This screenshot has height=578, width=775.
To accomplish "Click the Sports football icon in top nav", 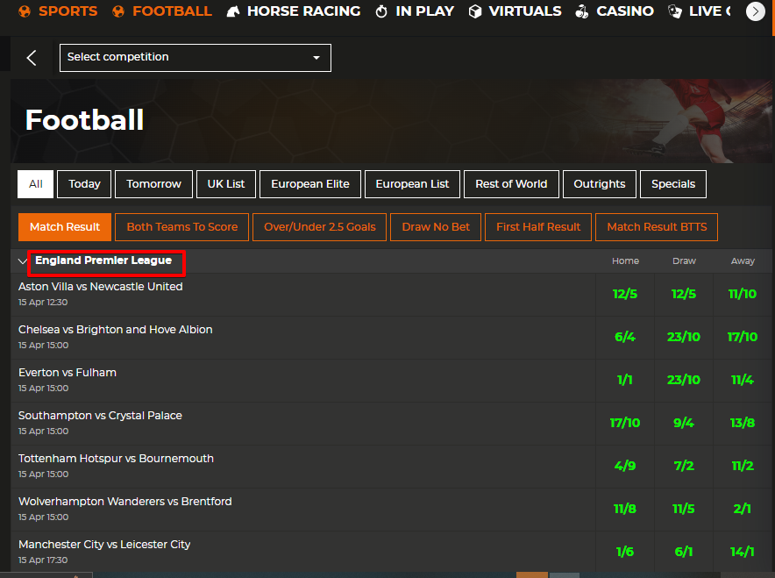I will [x=25, y=11].
